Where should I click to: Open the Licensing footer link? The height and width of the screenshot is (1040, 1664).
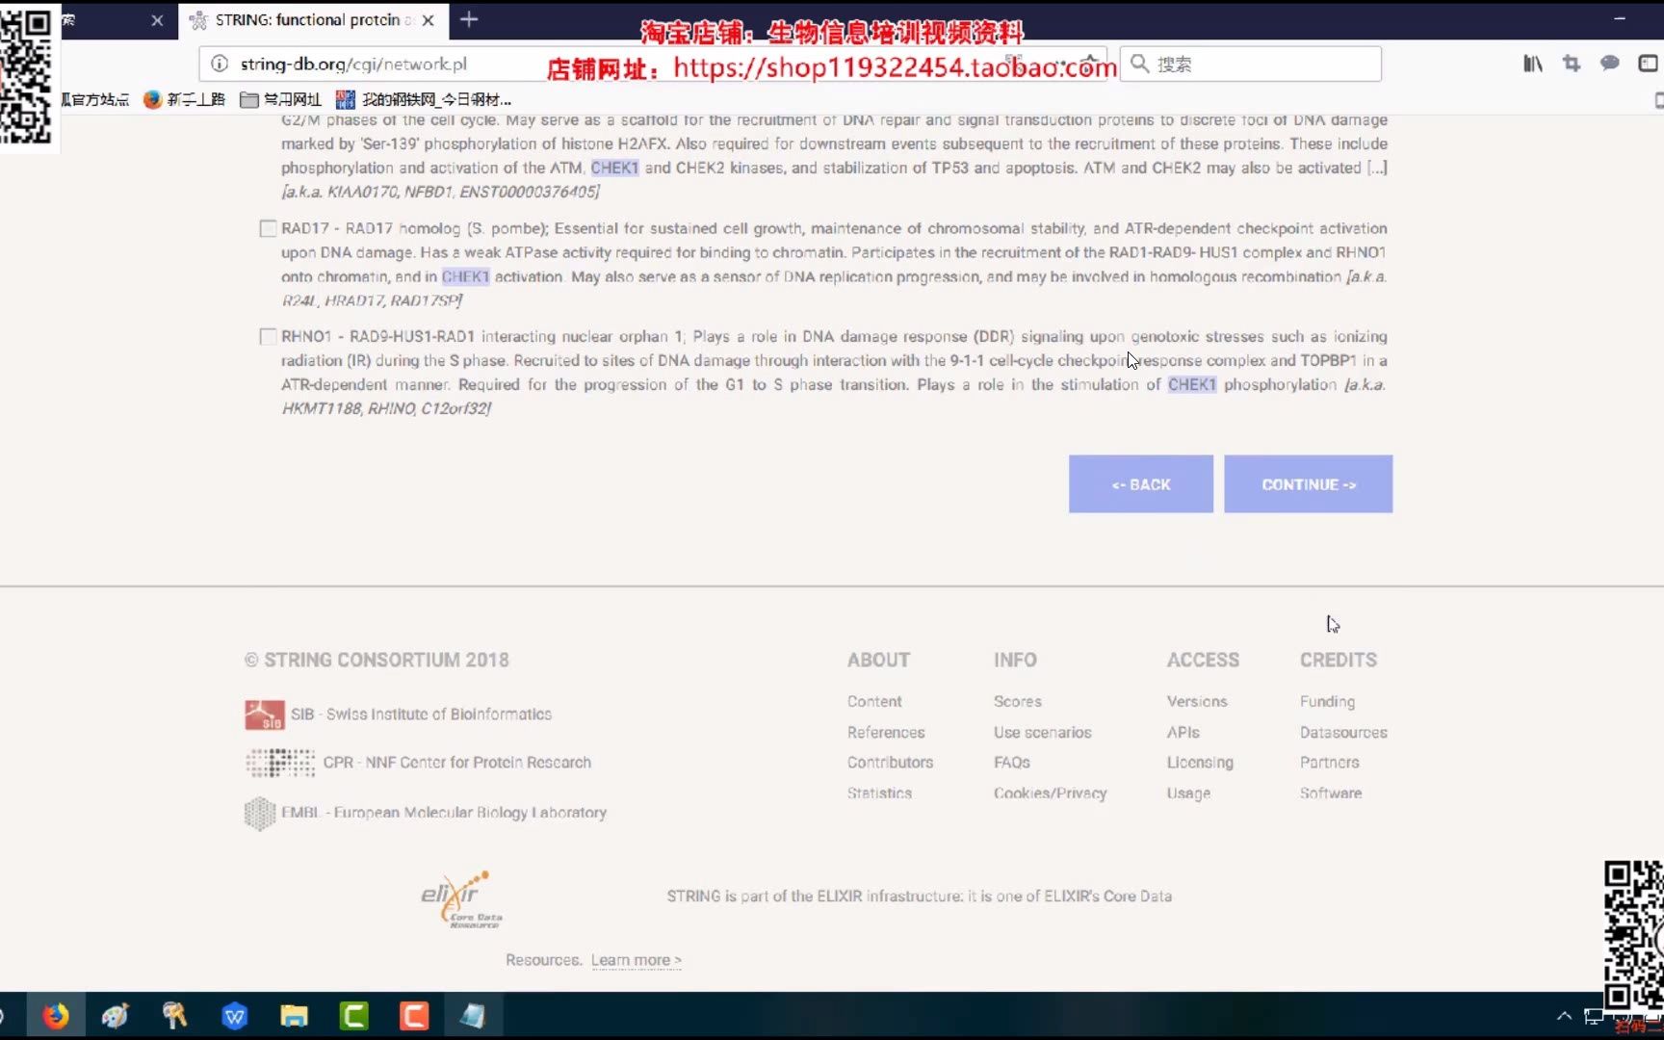point(1200,763)
